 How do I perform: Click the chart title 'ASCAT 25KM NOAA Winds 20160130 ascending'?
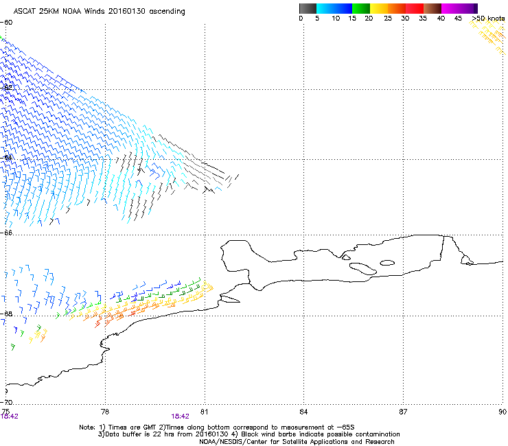point(99,12)
